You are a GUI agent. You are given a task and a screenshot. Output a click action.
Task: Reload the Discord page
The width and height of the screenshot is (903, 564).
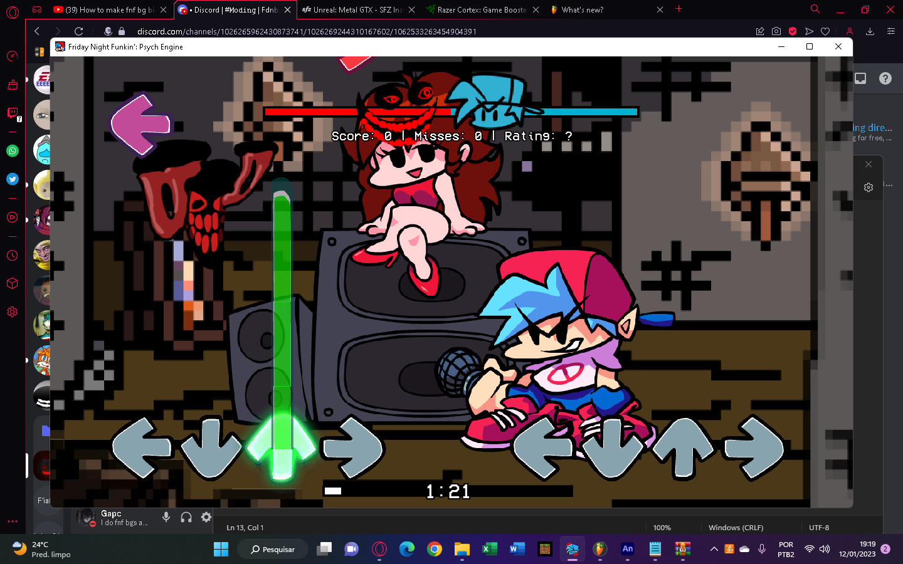(78, 31)
